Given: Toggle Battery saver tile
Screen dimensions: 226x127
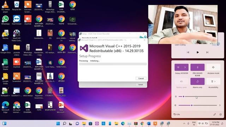Looking at the screenshot, I should coord(182,81).
